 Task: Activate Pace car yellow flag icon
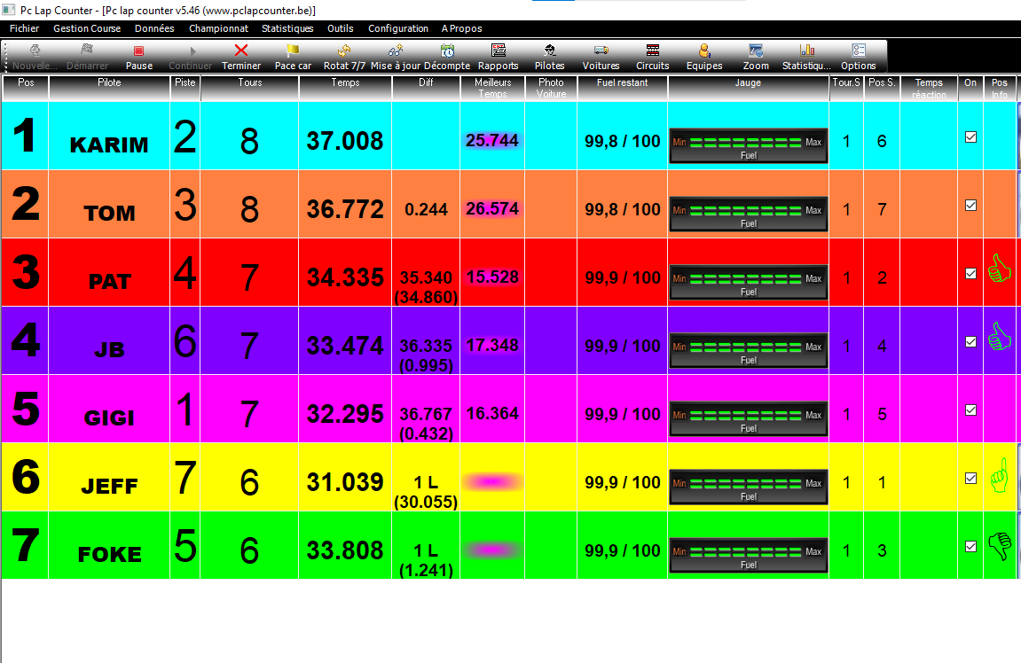pos(293,51)
